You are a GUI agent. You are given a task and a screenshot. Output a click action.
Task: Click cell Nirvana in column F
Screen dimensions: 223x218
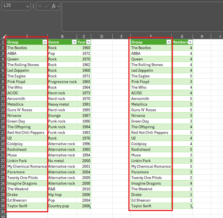click(x=151, y=115)
